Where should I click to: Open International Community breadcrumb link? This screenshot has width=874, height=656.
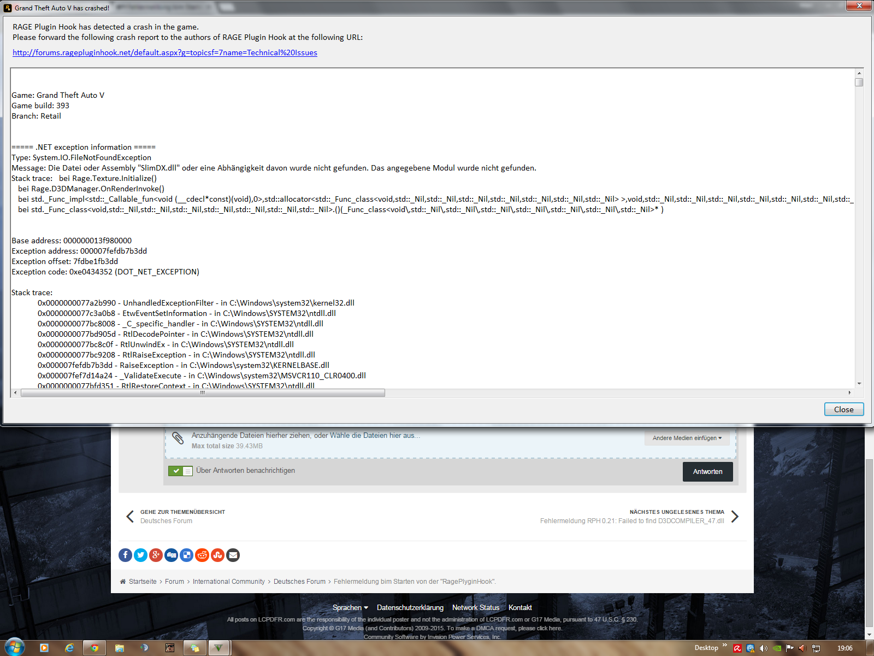(x=228, y=582)
